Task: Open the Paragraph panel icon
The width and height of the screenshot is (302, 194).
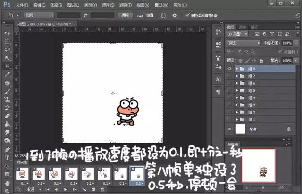Action: click(218, 92)
